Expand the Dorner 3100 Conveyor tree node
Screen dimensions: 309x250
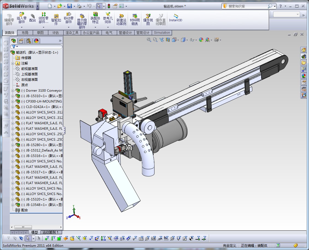(13, 91)
